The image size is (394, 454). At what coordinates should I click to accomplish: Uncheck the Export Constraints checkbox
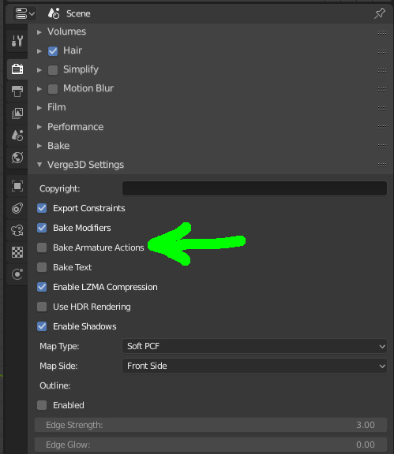pyautogui.click(x=42, y=208)
